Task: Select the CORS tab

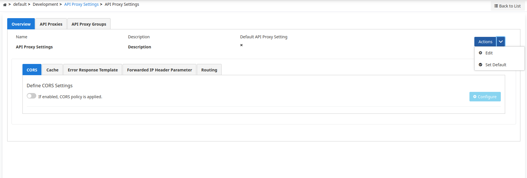Action: (32, 70)
